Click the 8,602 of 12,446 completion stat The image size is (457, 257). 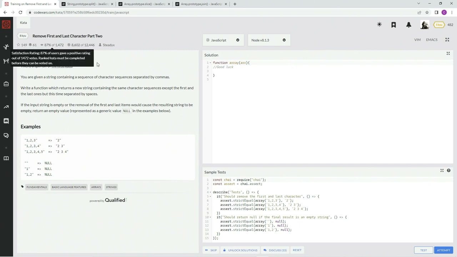81,45
